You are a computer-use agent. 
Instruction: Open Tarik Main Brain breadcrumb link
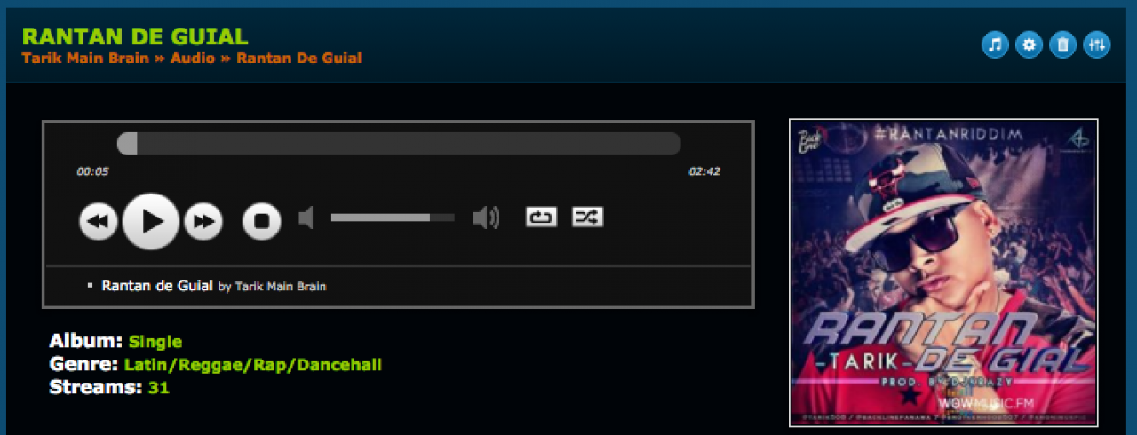click(x=85, y=59)
